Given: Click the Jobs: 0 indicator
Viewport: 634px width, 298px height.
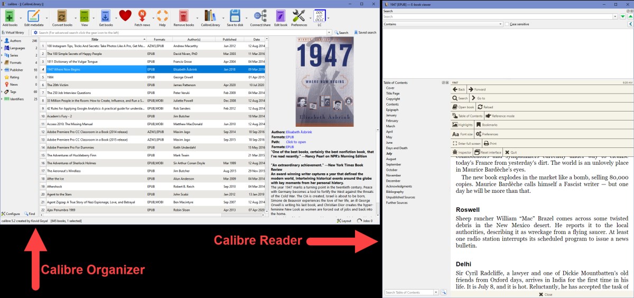Looking at the screenshot, I should click(365, 221).
